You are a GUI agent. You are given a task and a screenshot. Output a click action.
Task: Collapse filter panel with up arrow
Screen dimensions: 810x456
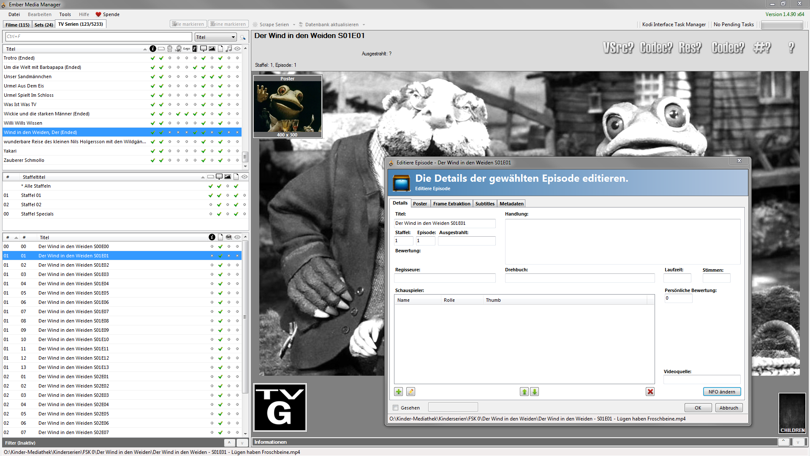[229, 443]
